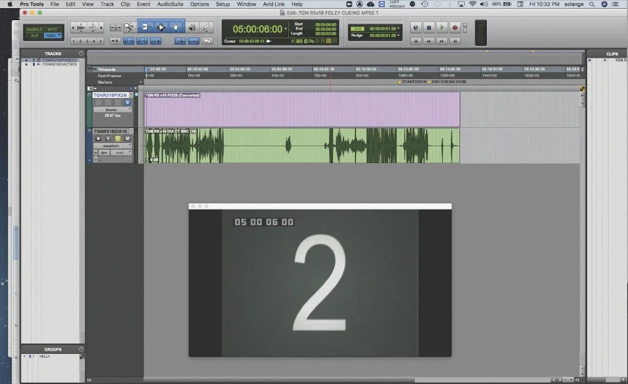Select the Grabber hand tool

tap(176, 27)
